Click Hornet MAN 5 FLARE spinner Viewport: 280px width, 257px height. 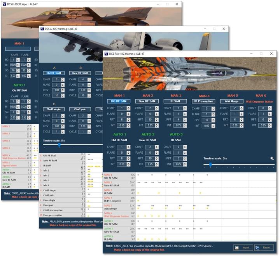click(236, 114)
